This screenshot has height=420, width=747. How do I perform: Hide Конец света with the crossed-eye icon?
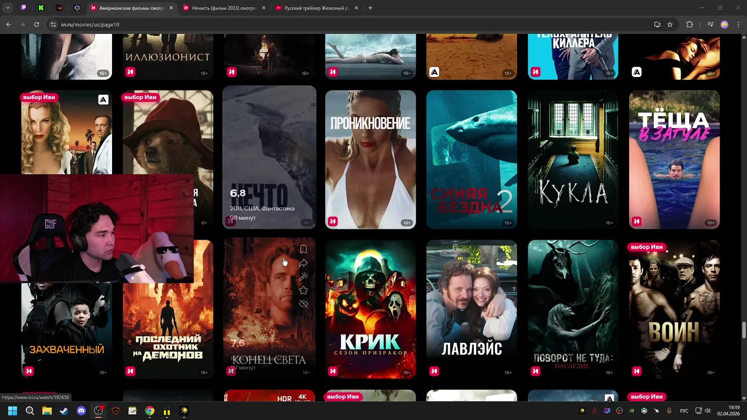(x=303, y=304)
